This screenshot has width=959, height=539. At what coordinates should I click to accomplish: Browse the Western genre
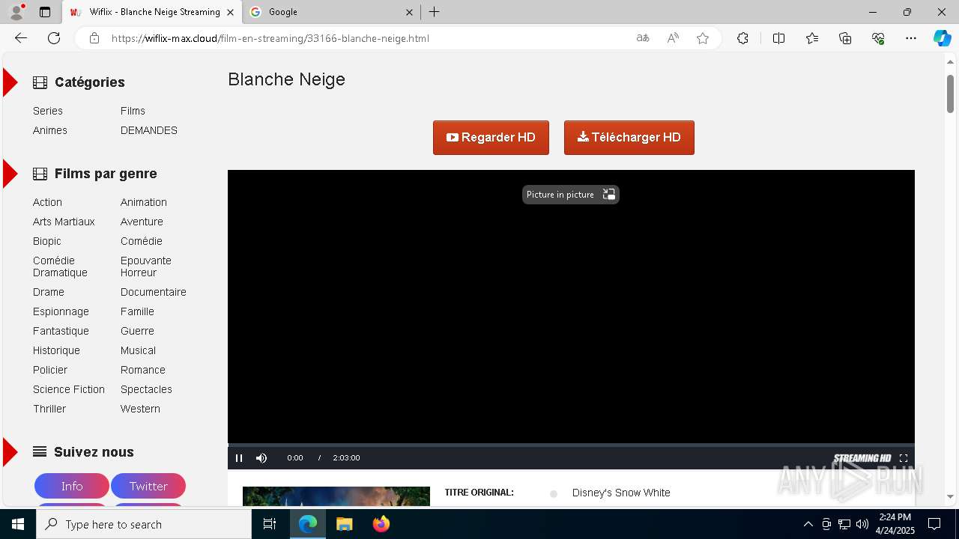coord(140,409)
